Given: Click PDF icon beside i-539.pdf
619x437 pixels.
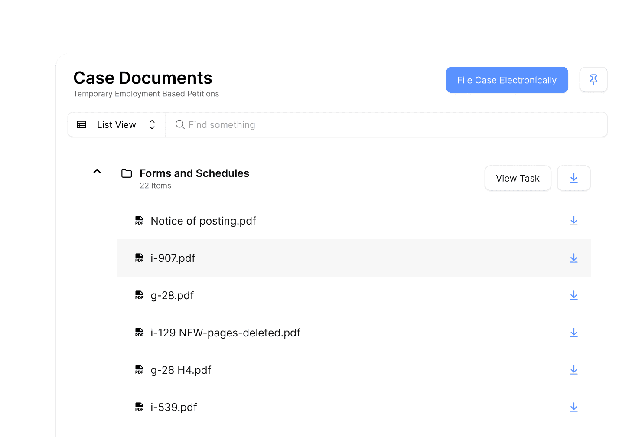Looking at the screenshot, I should click(x=139, y=407).
